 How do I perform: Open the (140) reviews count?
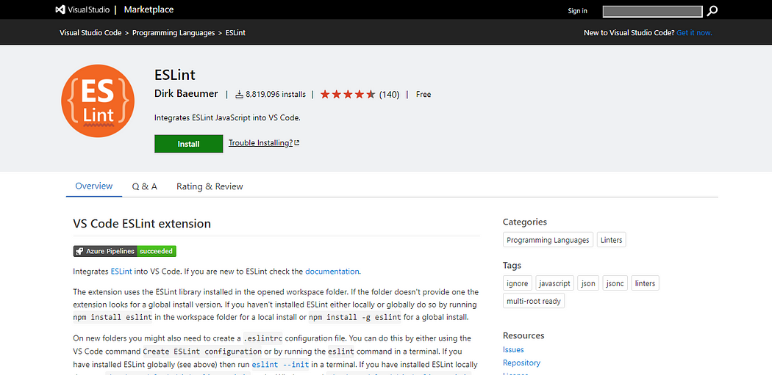point(389,95)
